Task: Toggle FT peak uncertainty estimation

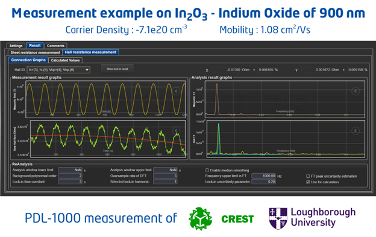Action: (x=308, y=176)
